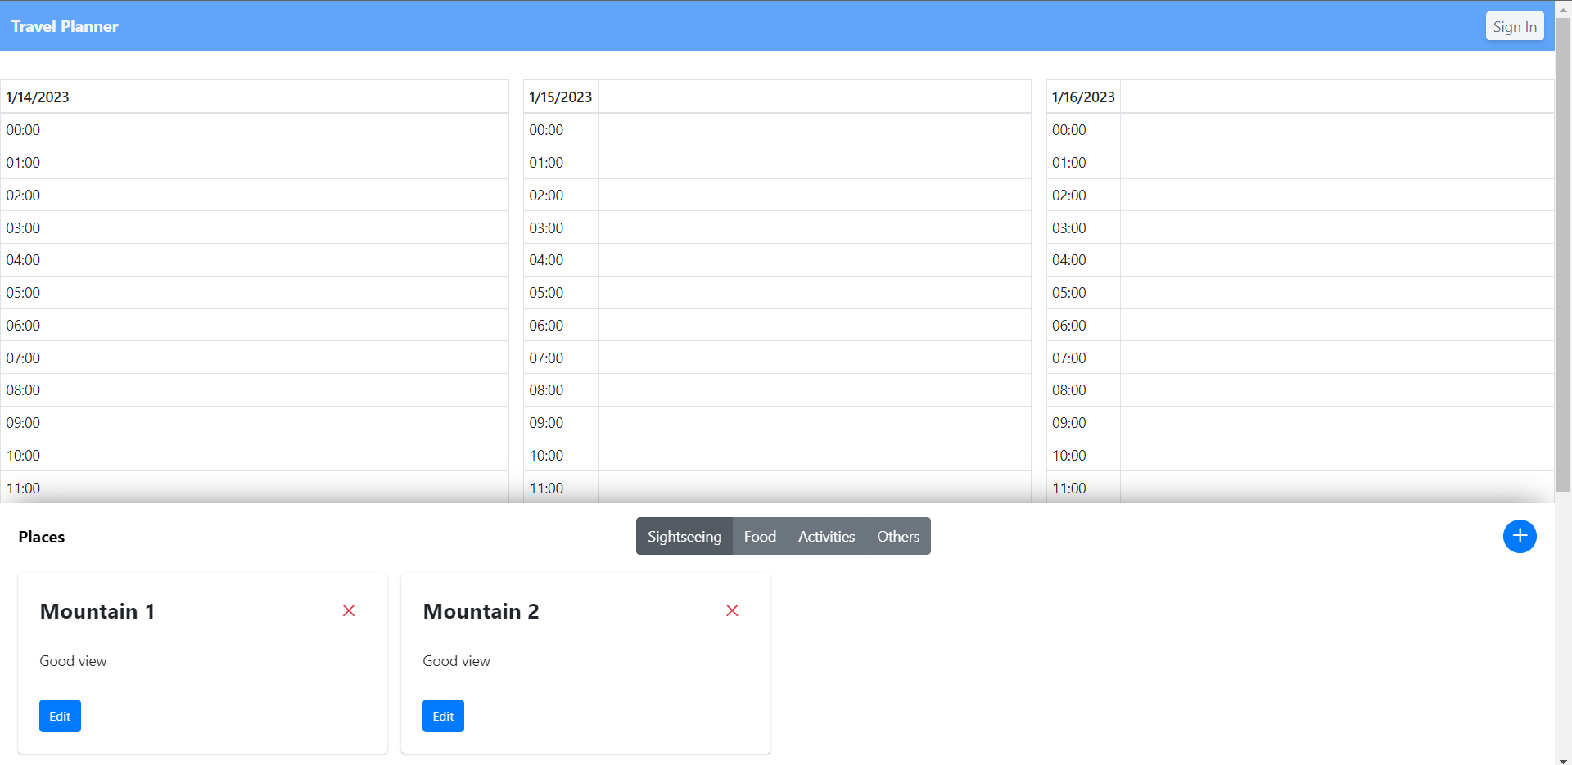Image resolution: width=1572 pixels, height=765 pixels.
Task: Delete the Mountain 1 place card
Action: [x=349, y=610]
